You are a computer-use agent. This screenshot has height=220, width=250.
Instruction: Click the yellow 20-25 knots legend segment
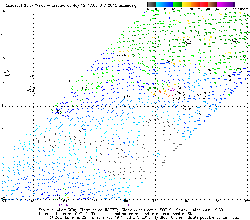tap(186, 4)
